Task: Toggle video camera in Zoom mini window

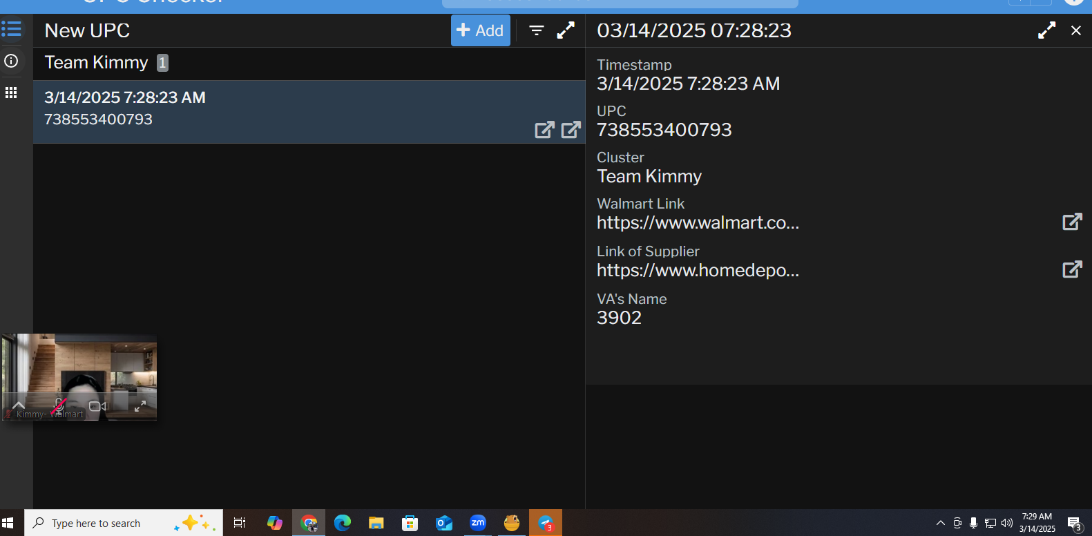Action: tap(97, 406)
